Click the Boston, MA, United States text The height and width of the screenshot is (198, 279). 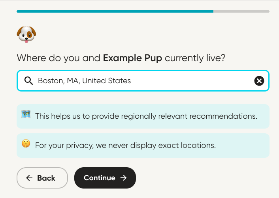pyautogui.click(x=84, y=81)
